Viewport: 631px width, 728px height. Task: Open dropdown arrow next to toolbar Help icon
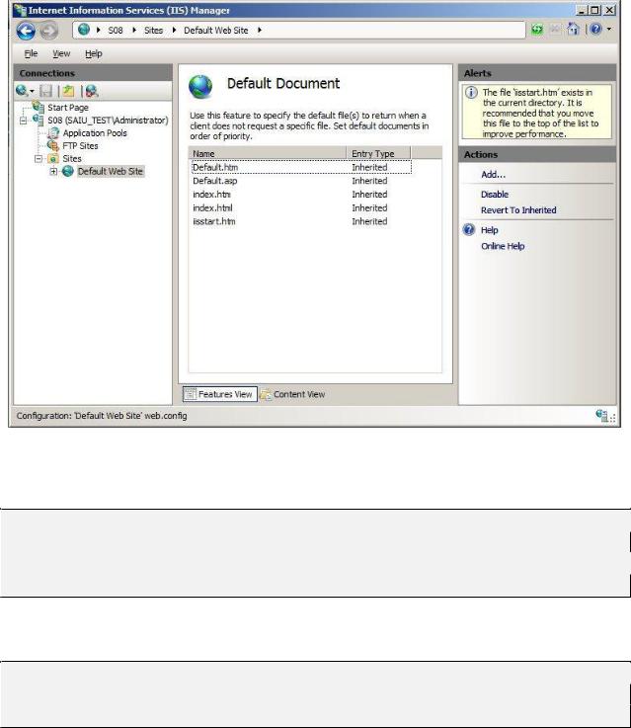[x=609, y=30]
